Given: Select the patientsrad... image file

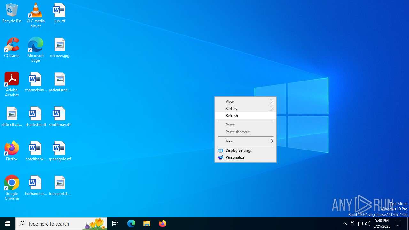Looking at the screenshot, I should (x=60, y=82).
